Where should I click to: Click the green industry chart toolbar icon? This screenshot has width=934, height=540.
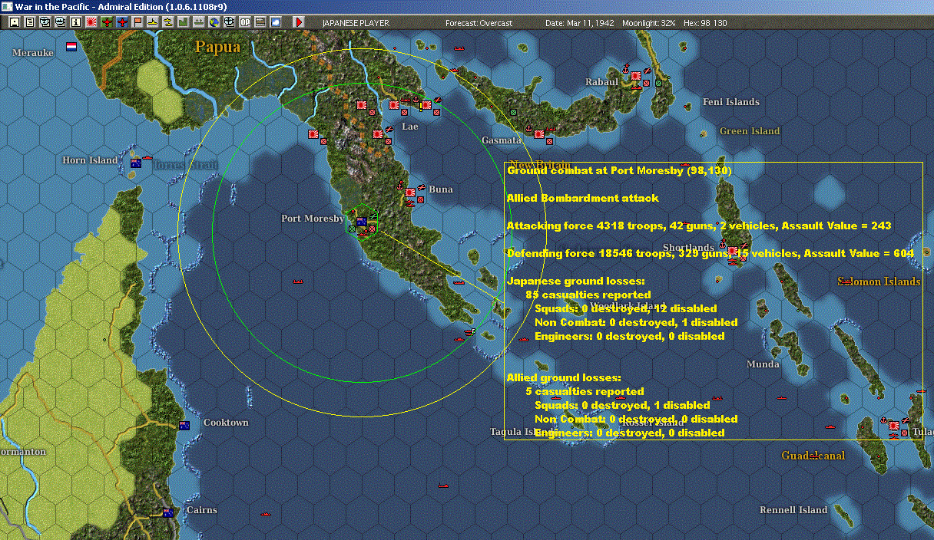183,22
